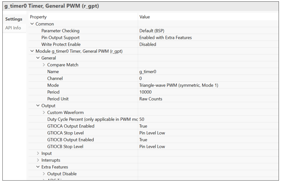The height and width of the screenshot is (183, 282).
Task: Collapse the Common section chevron
Action: [x=32, y=24]
